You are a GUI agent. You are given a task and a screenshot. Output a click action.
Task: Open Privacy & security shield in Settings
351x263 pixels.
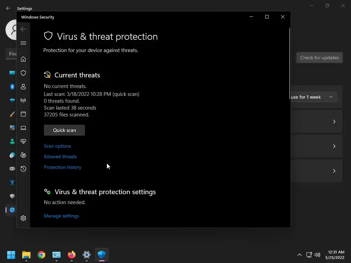tap(12, 196)
